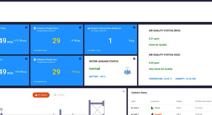Open table icon on Water Leakage Status card
The height and width of the screenshot is (115, 212).
(134, 59)
